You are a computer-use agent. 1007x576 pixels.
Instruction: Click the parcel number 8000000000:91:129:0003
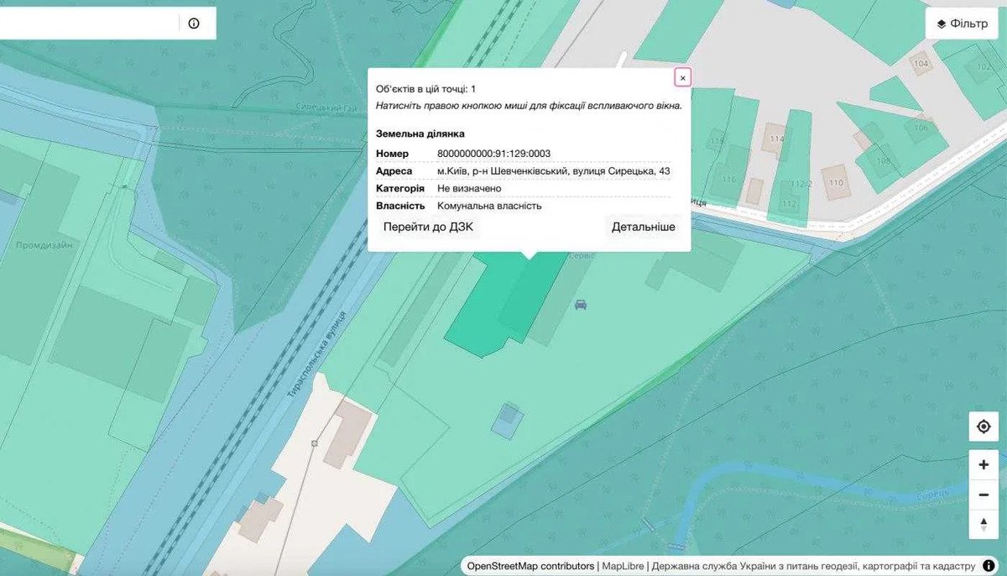click(x=493, y=154)
